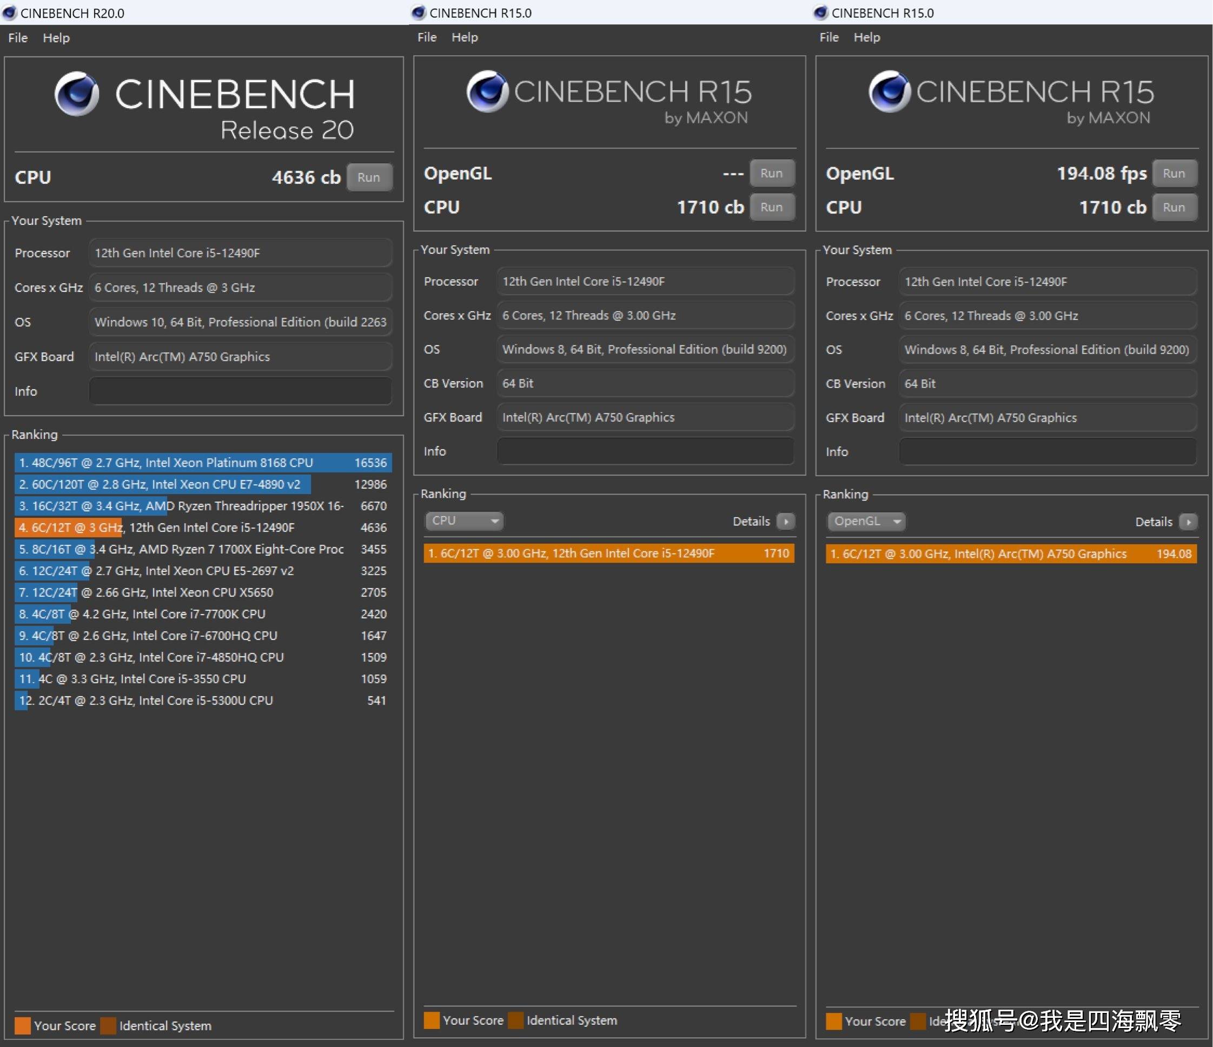Click the Info field in Cinebench R20
This screenshot has width=1213, height=1047.
pyautogui.click(x=240, y=391)
